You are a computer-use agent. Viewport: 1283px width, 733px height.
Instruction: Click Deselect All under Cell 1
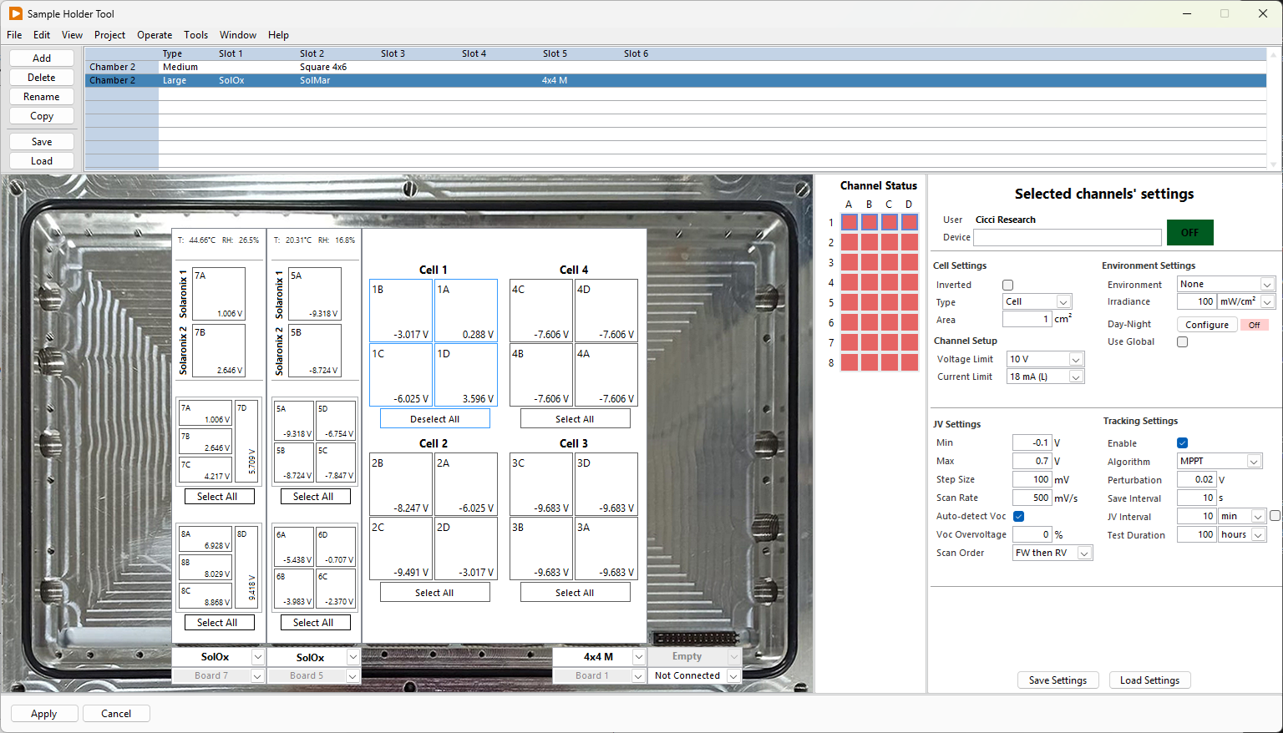coord(434,419)
